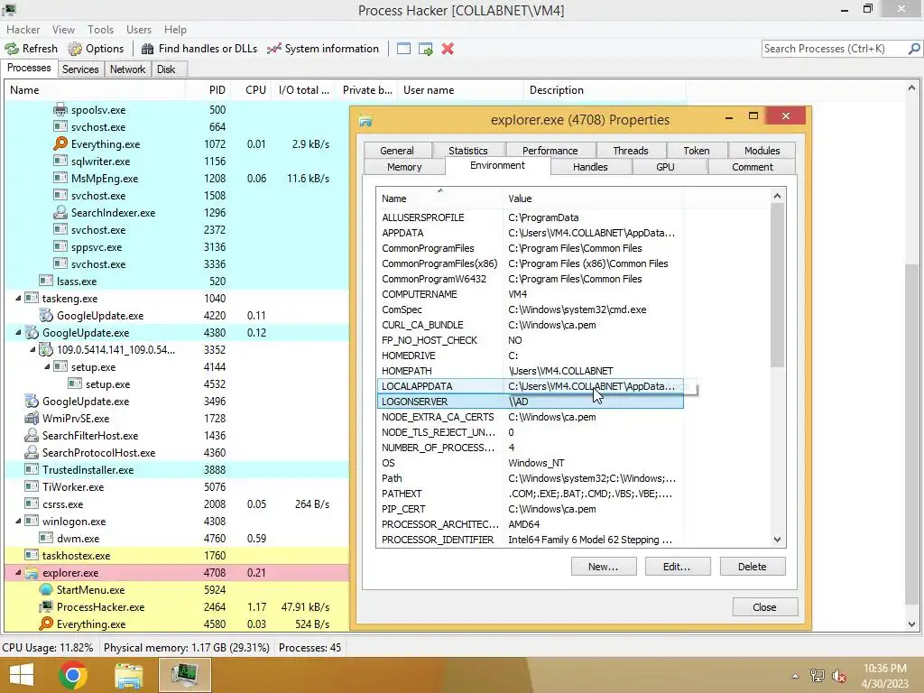Open the Handles tab in Properties
The width and height of the screenshot is (924, 693).
[590, 167]
